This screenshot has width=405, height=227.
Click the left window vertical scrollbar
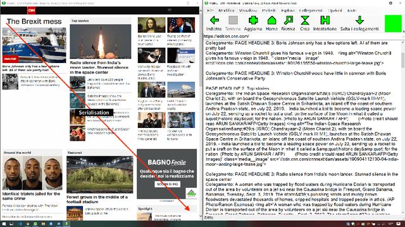tap(201, 113)
